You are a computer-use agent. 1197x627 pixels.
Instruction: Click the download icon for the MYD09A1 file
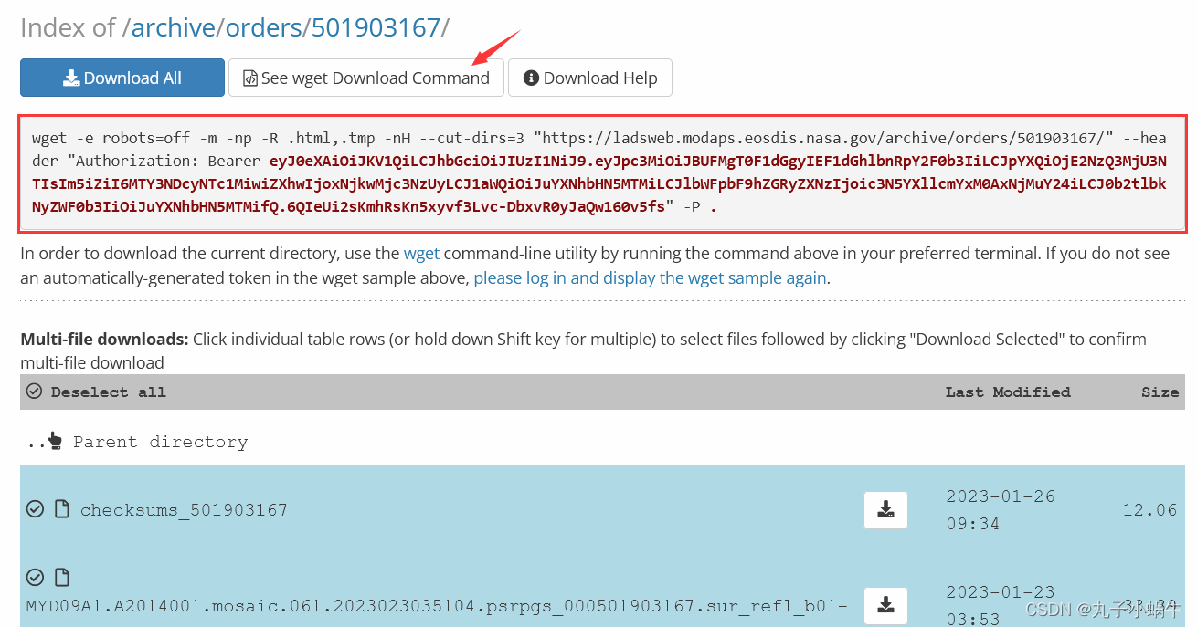pos(885,605)
